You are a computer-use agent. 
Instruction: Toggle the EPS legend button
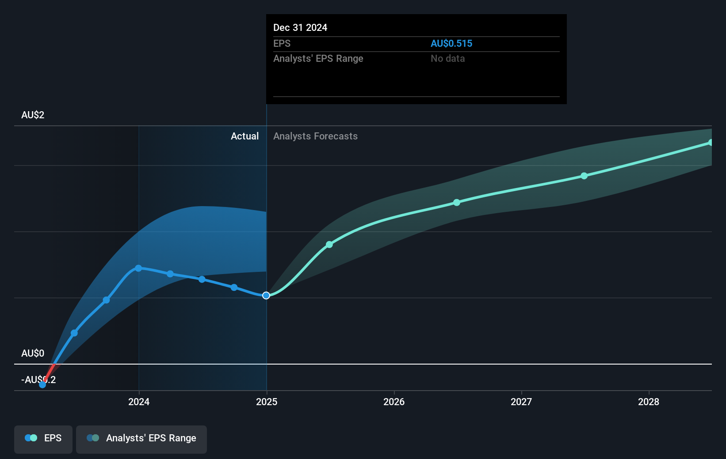point(43,439)
